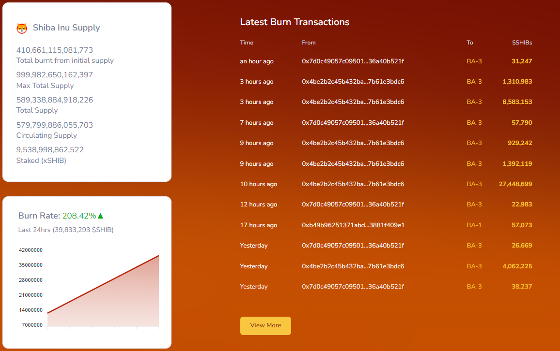The image size is (560, 351).
Task: Click the Shiba Inu logo icon
Action: coord(22,28)
